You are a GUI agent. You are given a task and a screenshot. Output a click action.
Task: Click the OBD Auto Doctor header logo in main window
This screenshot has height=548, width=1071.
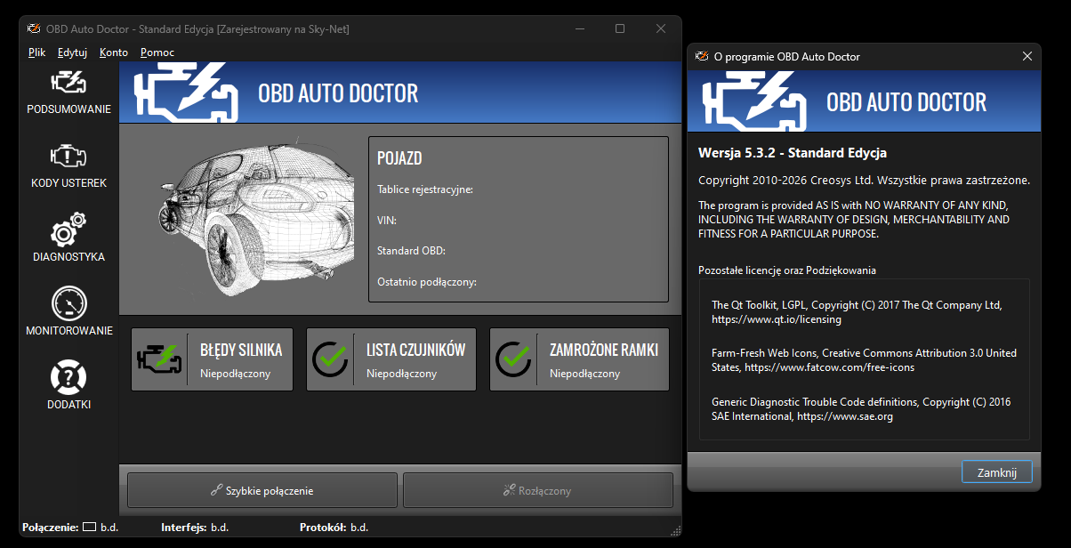(186, 93)
